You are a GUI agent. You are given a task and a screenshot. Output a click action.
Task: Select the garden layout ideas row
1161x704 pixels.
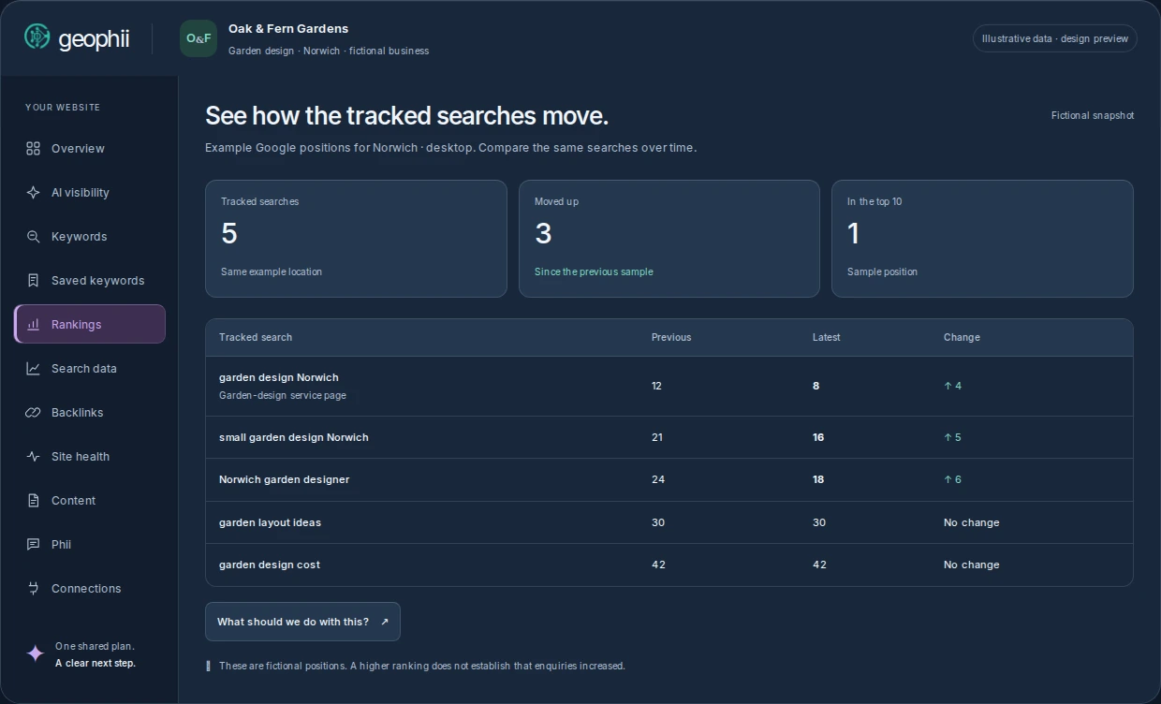pos(669,522)
